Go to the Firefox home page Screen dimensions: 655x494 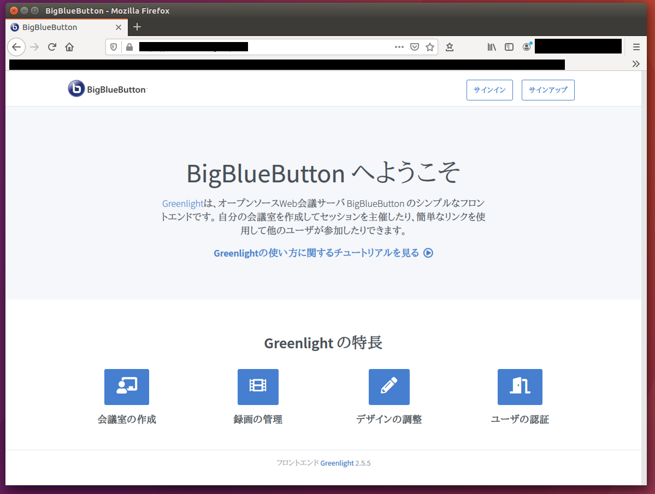pos(69,47)
